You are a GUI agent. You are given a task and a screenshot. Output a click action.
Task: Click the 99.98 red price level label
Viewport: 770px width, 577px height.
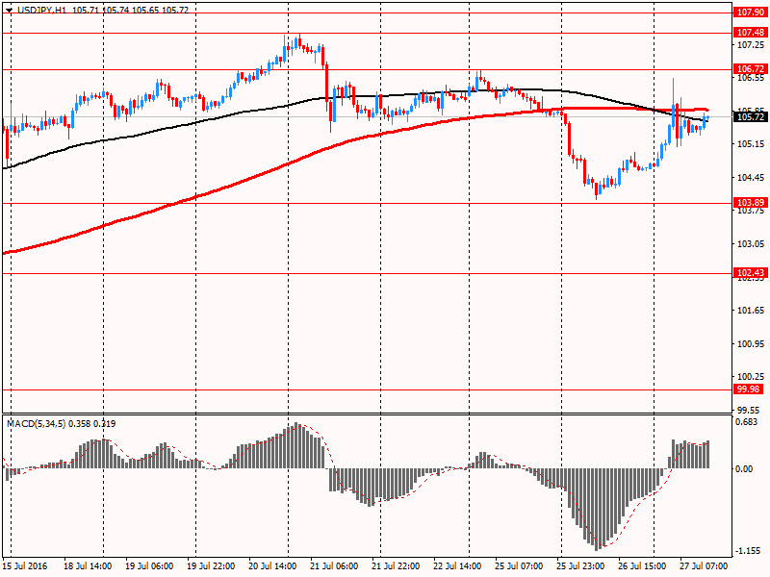tap(748, 389)
